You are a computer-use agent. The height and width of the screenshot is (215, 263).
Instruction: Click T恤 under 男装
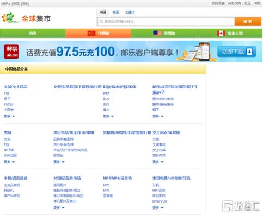point(7,144)
